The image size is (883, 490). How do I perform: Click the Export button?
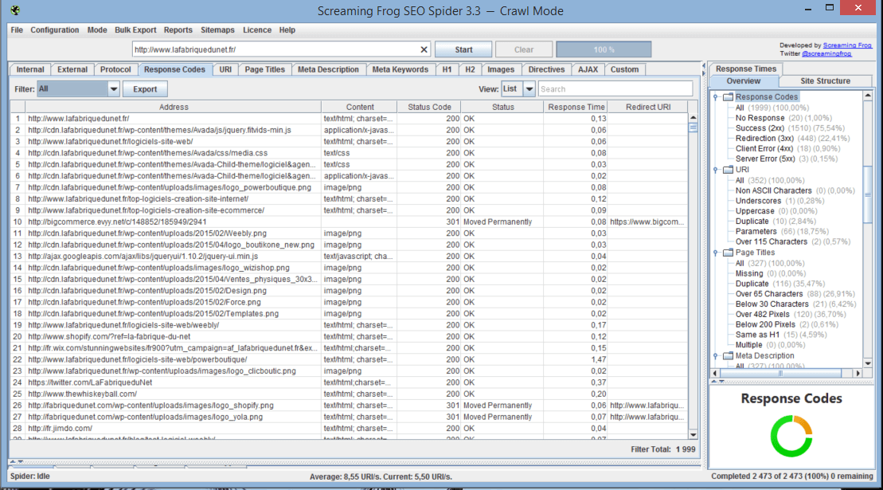pos(145,89)
